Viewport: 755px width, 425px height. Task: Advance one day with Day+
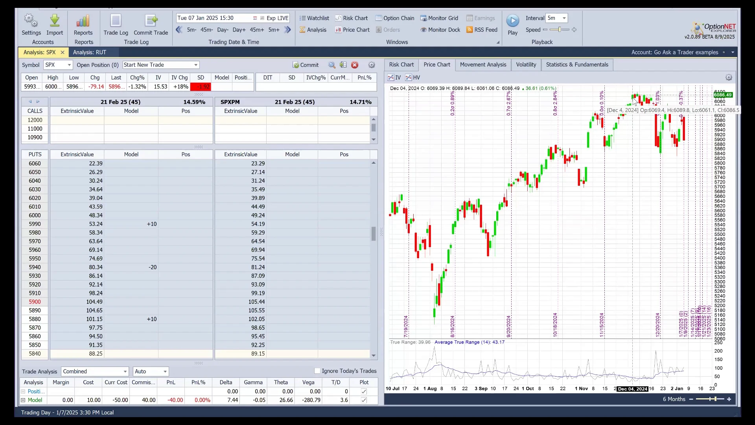(x=239, y=30)
